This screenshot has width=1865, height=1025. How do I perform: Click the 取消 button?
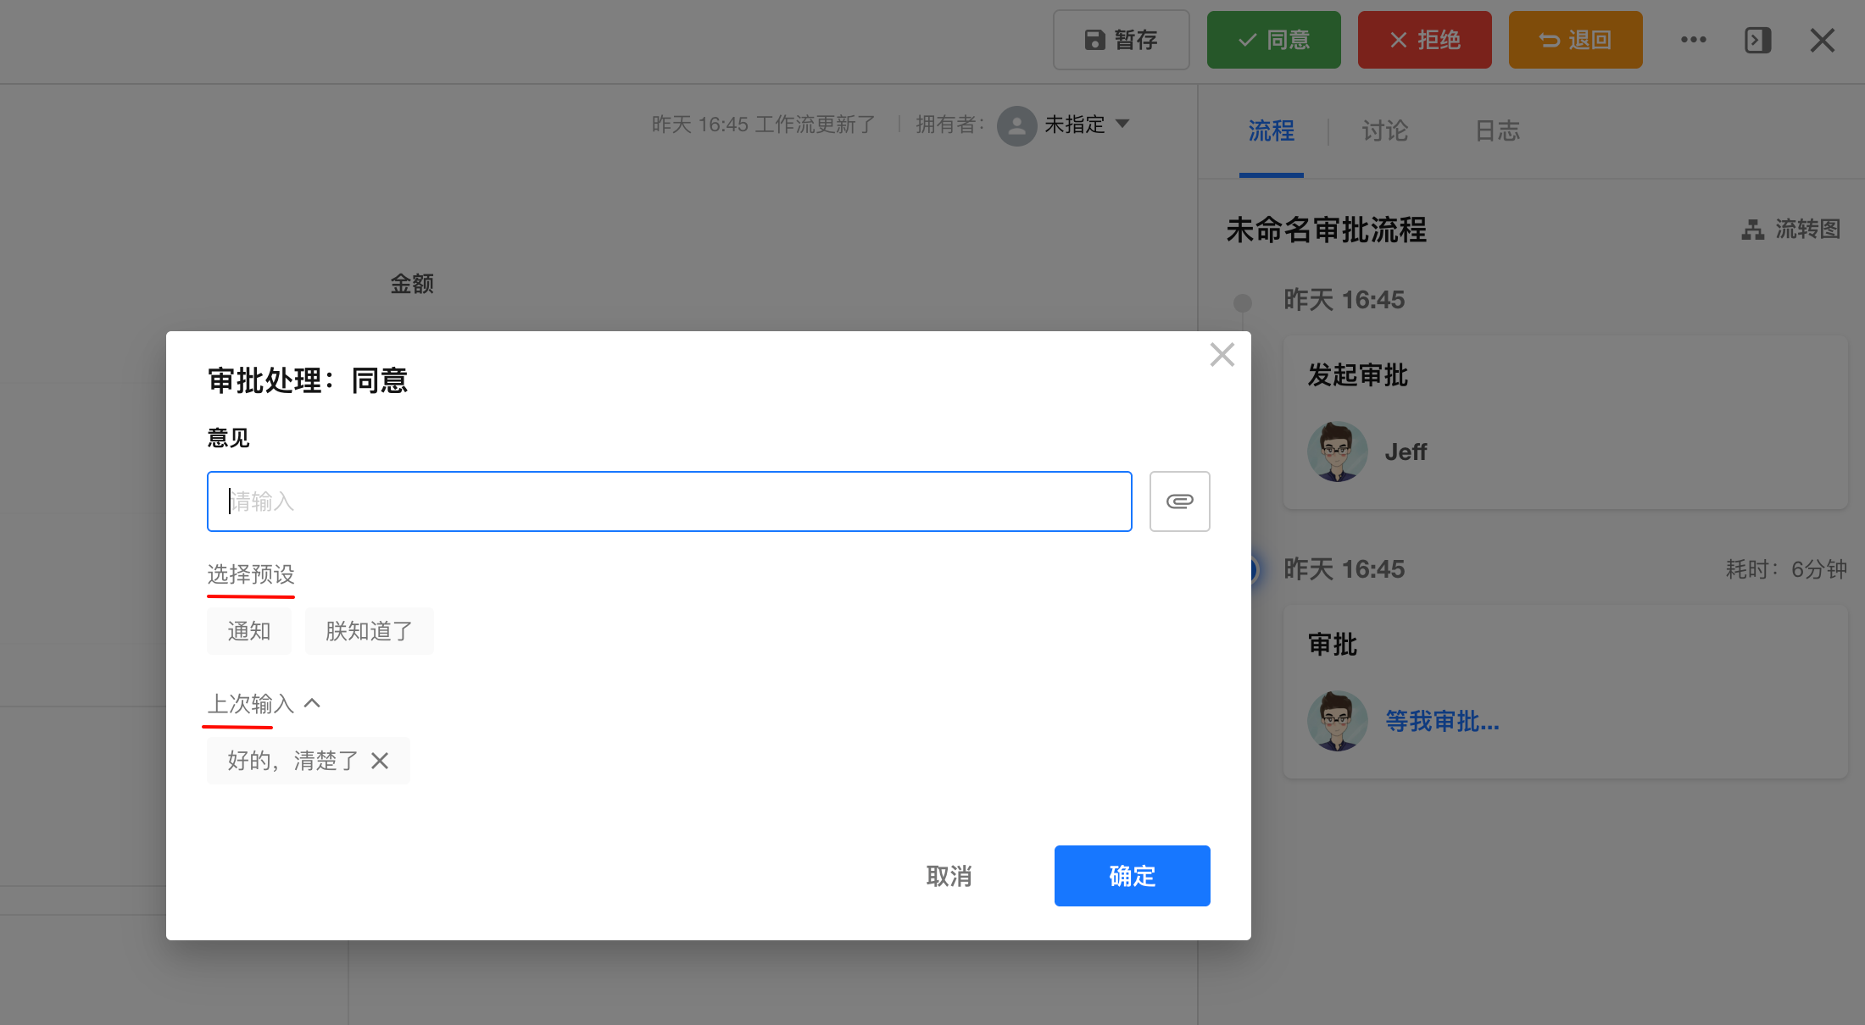(x=949, y=876)
